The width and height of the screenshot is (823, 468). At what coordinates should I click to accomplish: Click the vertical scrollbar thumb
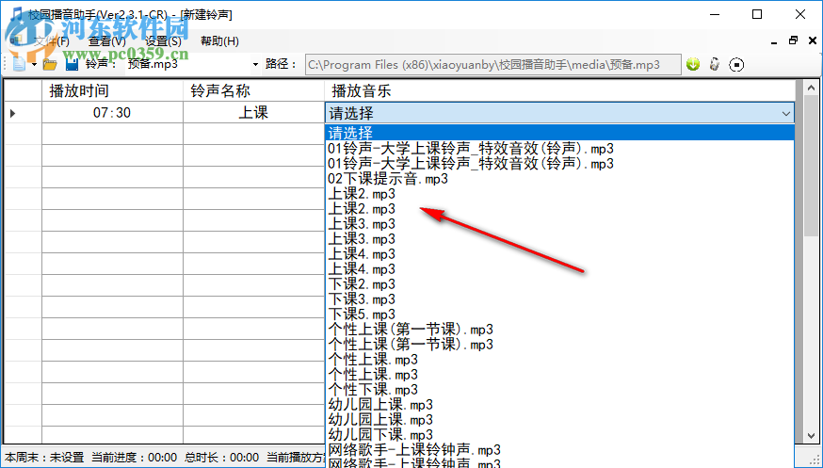pyautogui.click(x=811, y=166)
